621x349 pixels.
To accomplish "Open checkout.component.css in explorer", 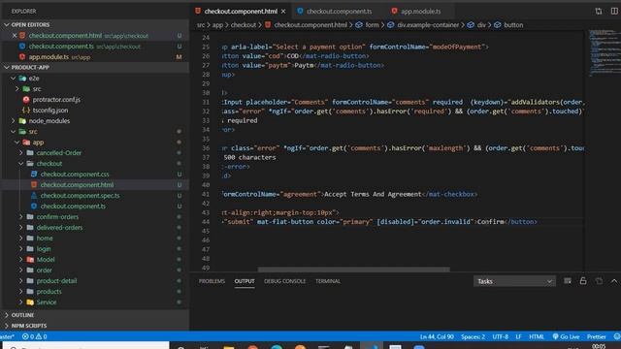I will pos(75,174).
